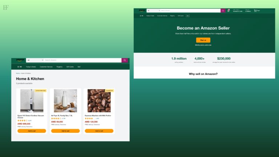Open Gift Cards in Home & Kitchen navigation
This screenshot has height=157, width=279.
coord(70,67)
